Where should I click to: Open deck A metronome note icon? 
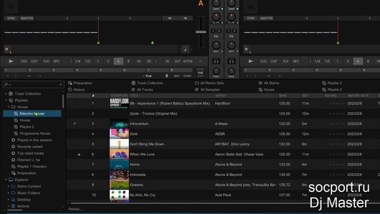pos(185,49)
